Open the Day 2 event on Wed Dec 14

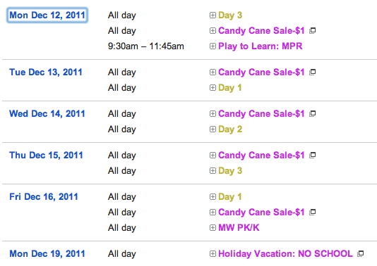click(x=230, y=129)
